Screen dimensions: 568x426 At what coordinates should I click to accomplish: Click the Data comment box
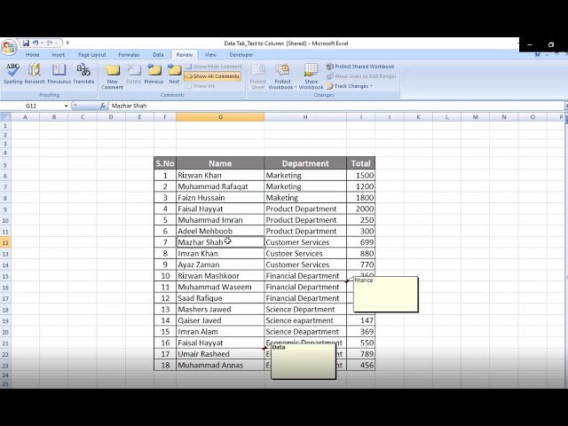(x=304, y=361)
